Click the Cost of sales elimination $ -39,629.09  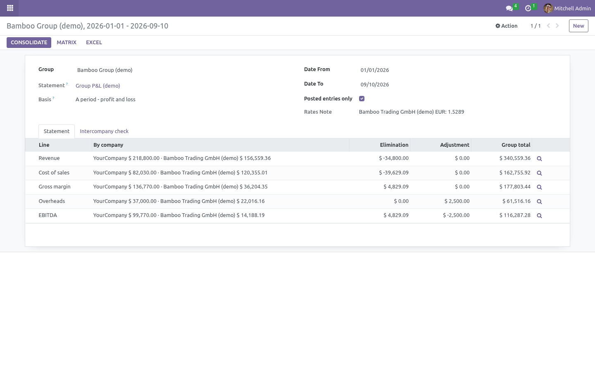394,173
